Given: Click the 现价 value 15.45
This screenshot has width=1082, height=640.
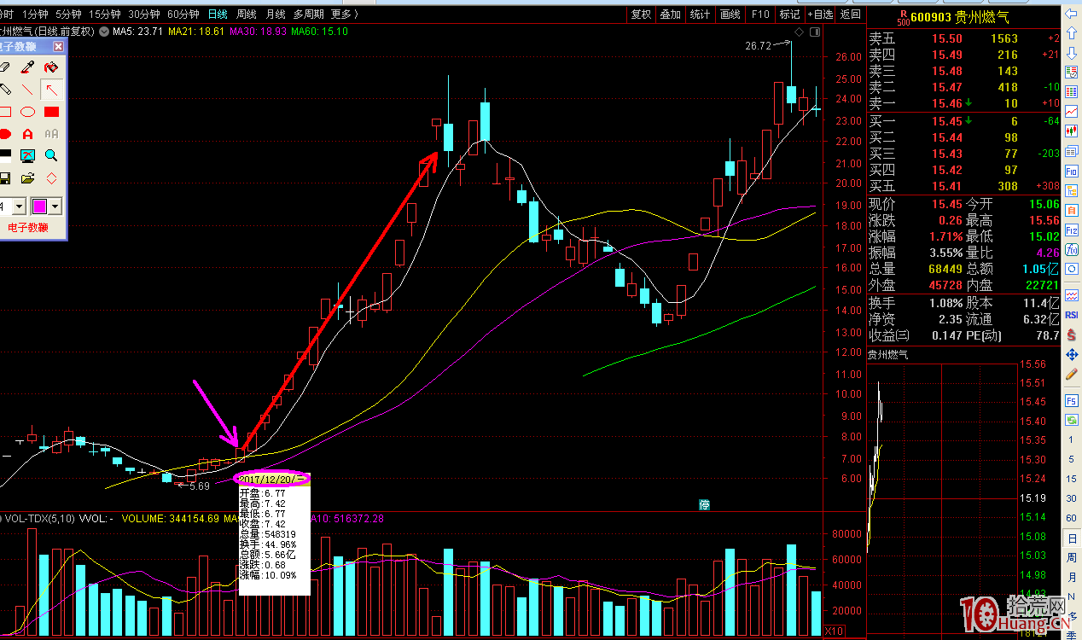Looking at the screenshot, I should [x=946, y=204].
